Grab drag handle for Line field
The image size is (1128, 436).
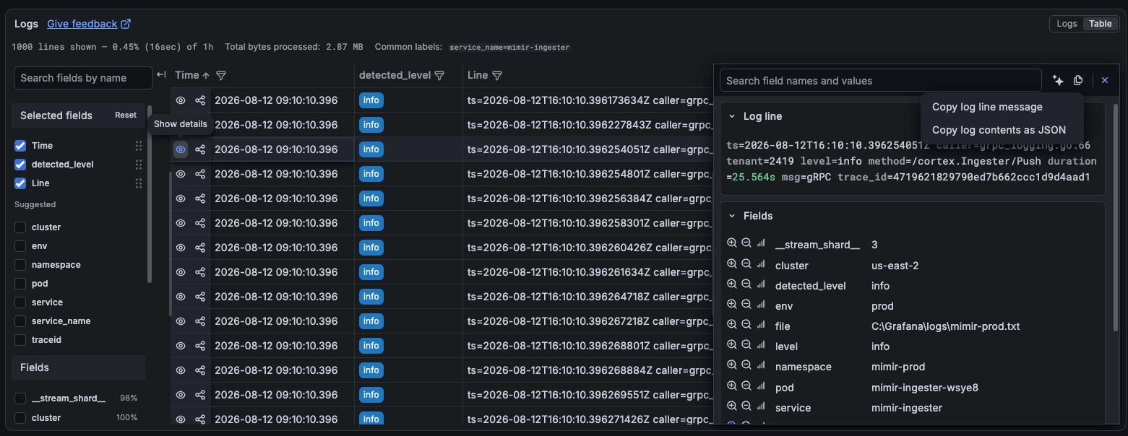(x=139, y=183)
